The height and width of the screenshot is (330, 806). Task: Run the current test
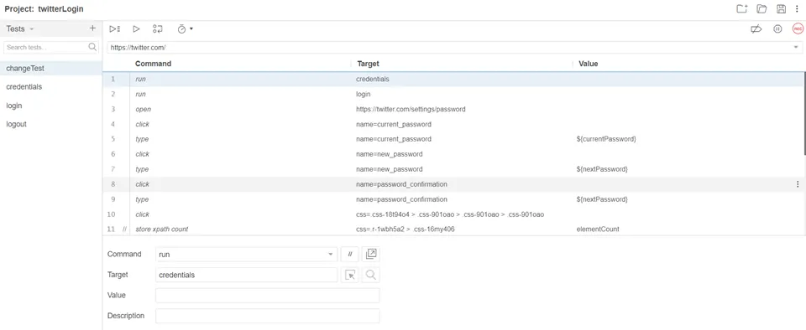136,29
